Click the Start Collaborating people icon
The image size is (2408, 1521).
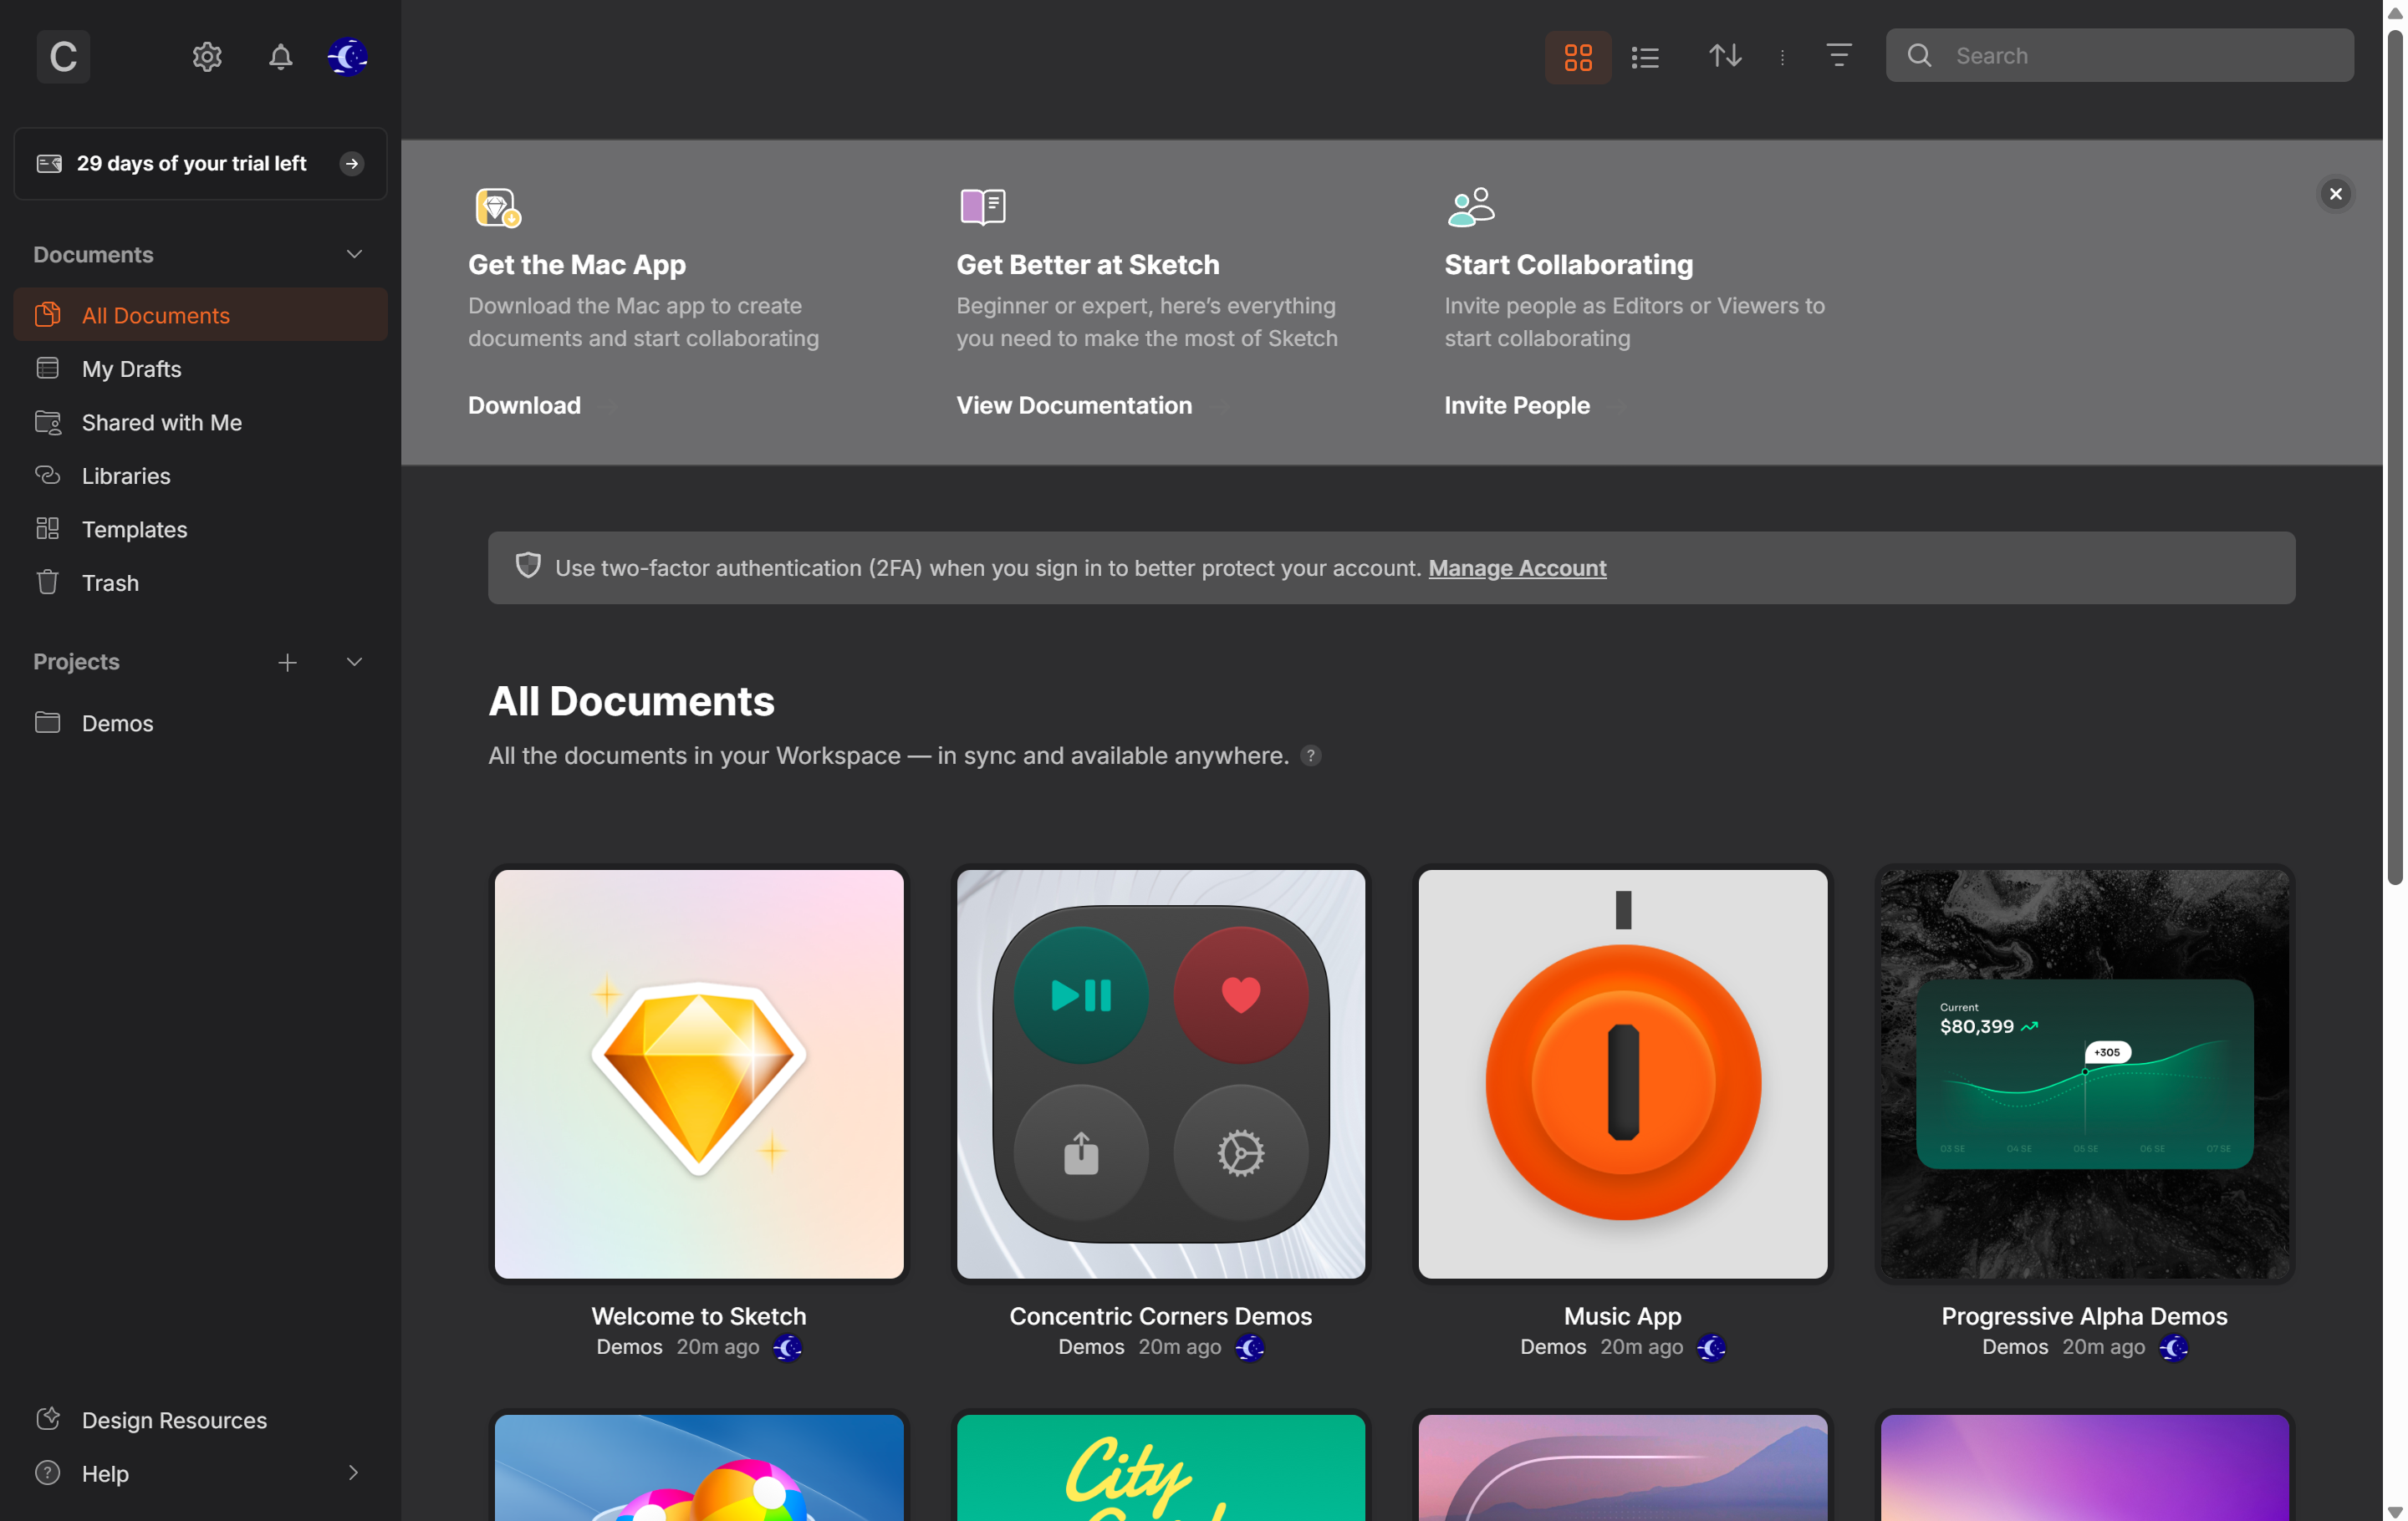pos(1470,207)
